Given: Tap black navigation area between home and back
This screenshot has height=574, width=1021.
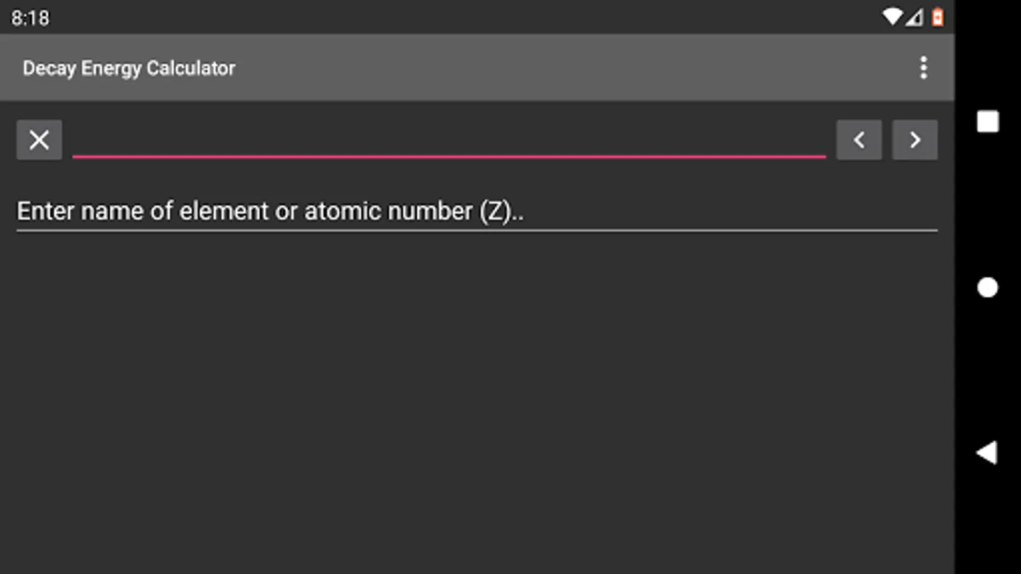Looking at the screenshot, I should click(987, 370).
